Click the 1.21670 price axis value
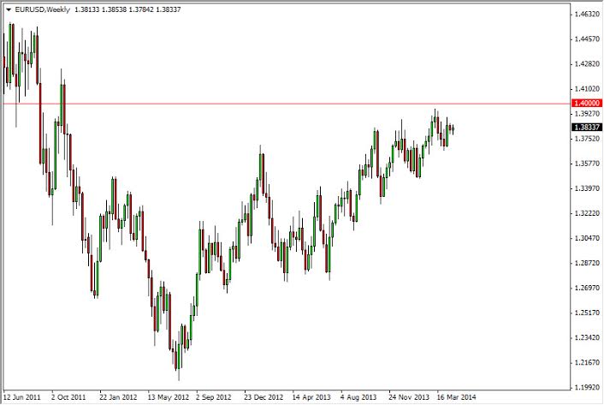The height and width of the screenshot is (405, 604). point(587,362)
